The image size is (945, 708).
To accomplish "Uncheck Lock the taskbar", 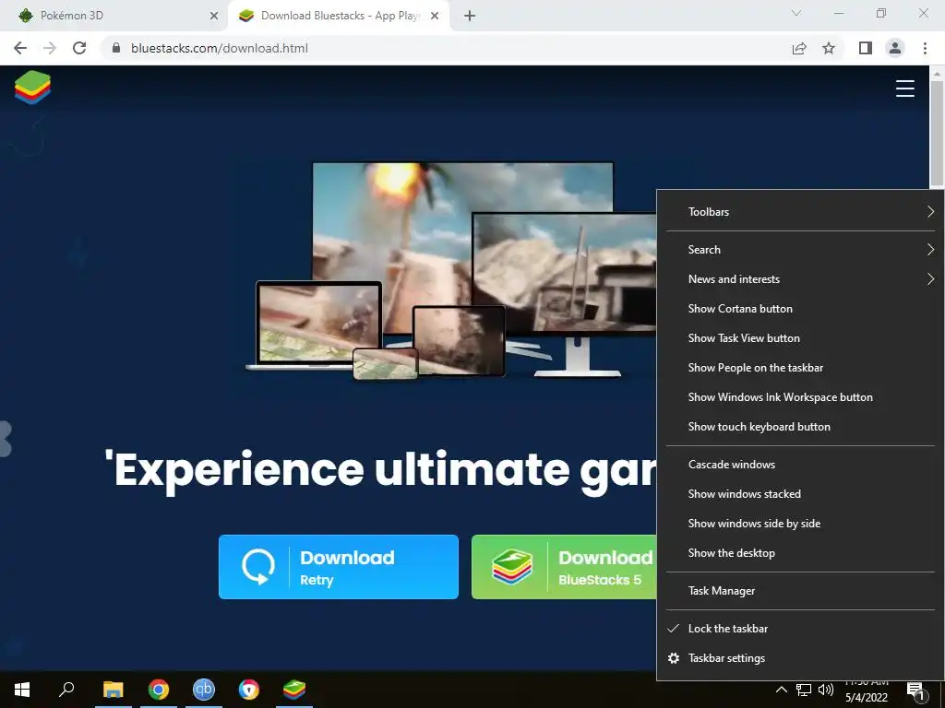I will point(800,628).
